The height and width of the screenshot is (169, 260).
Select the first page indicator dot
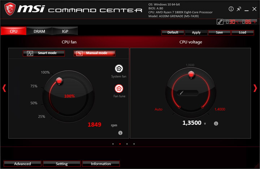tap(113, 144)
